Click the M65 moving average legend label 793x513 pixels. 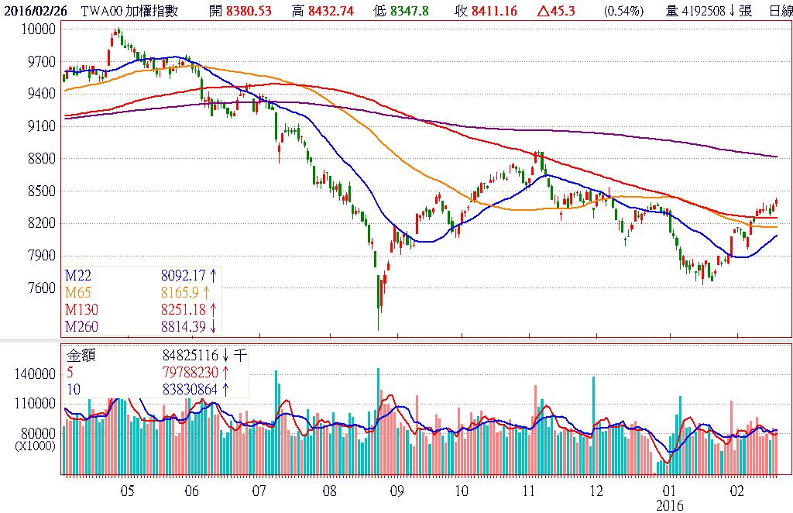78,292
